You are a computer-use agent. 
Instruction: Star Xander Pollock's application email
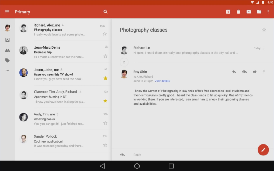(105, 145)
